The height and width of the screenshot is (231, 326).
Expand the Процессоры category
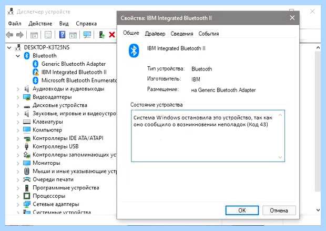click(18, 196)
